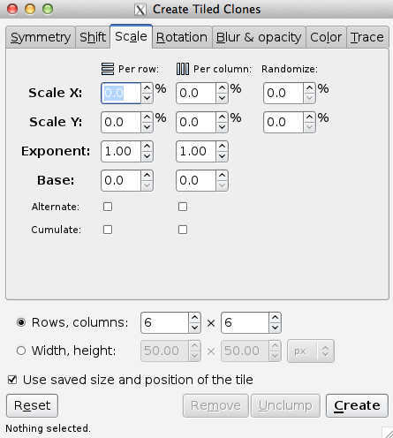Click the Per column icon

183,69
